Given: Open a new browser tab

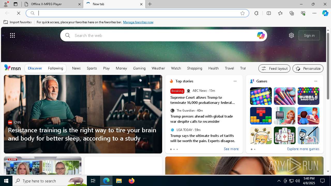Looking at the screenshot, I should [150, 4].
